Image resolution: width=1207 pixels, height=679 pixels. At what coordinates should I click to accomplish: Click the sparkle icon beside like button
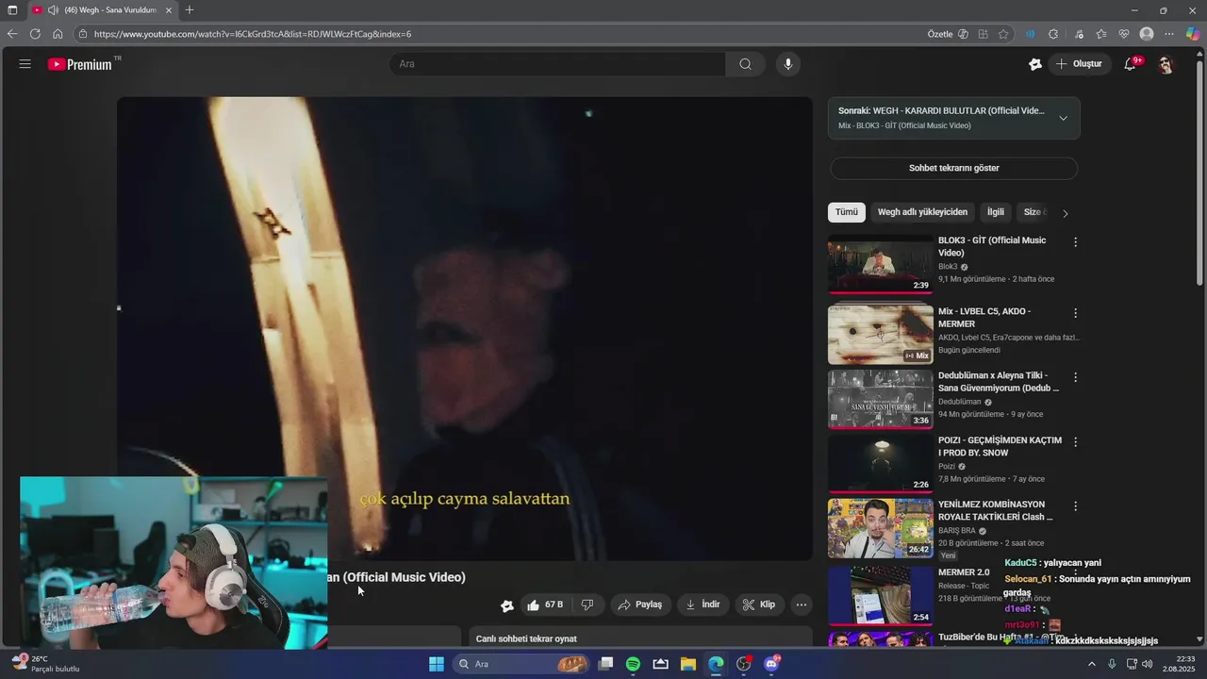506,605
